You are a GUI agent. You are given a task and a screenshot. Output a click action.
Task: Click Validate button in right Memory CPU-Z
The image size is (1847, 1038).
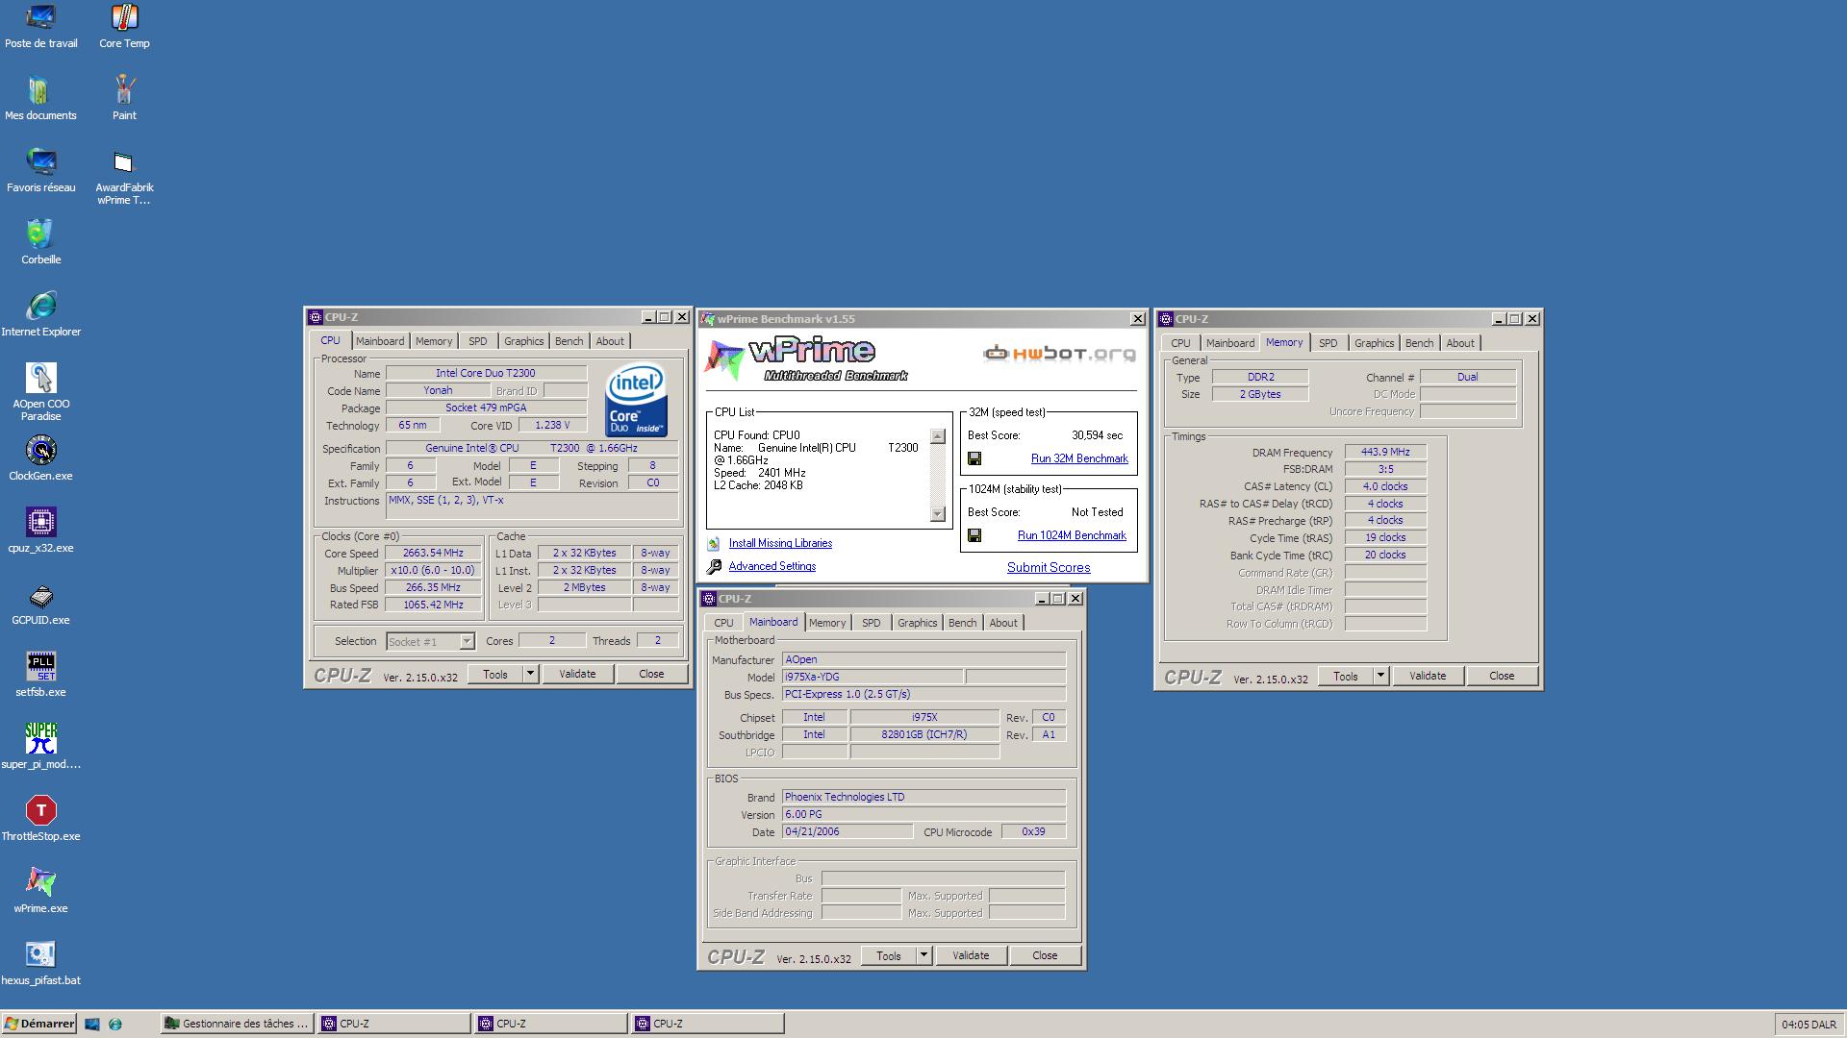[x=1428, y=677]
